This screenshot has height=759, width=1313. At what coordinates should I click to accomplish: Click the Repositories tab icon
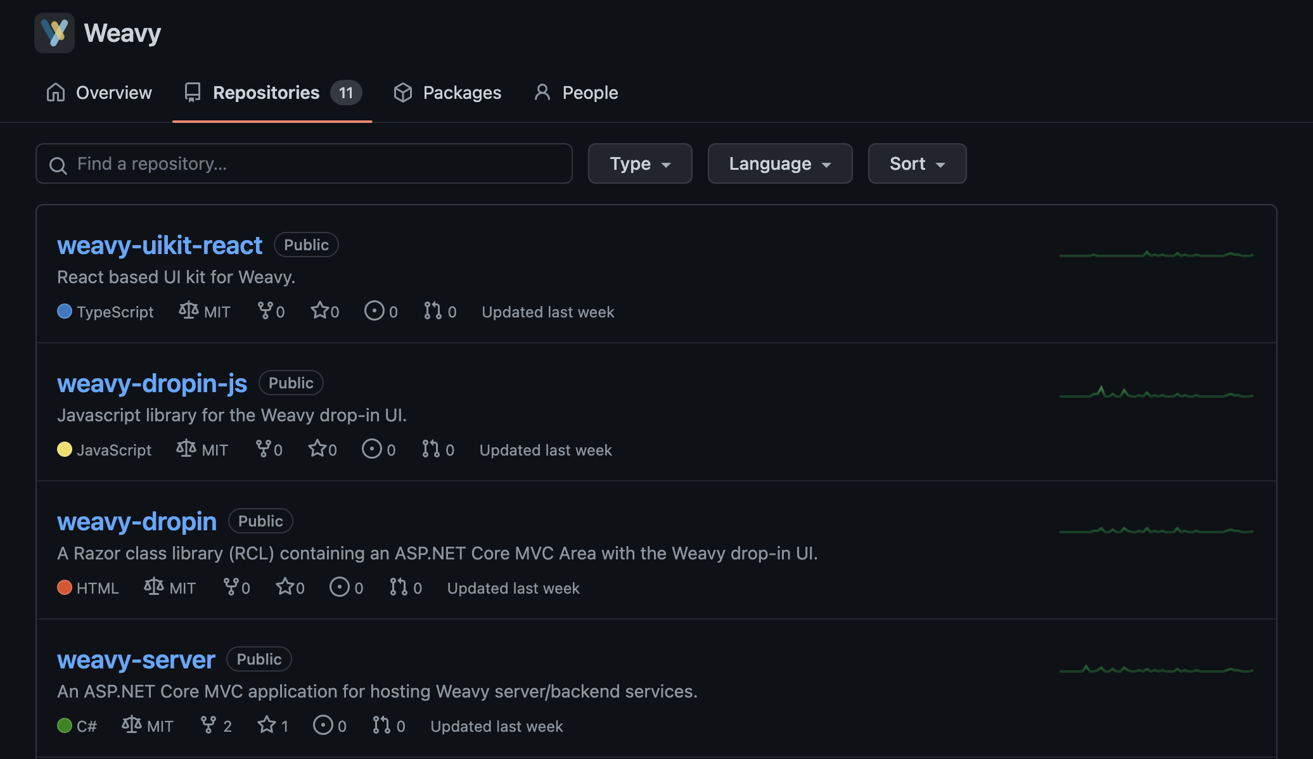click(x=193, y=91)
